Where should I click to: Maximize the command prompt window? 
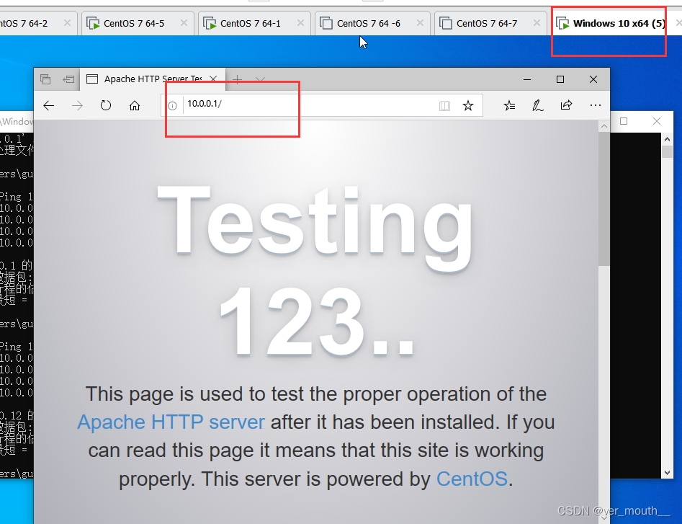click(624, 121)
